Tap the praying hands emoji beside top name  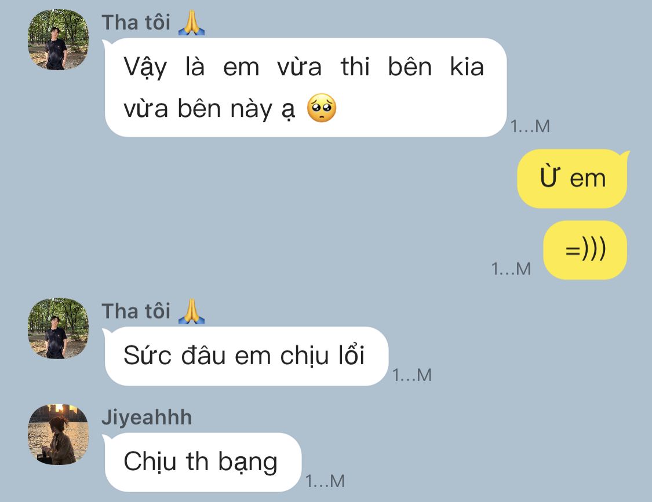[191, 23]
